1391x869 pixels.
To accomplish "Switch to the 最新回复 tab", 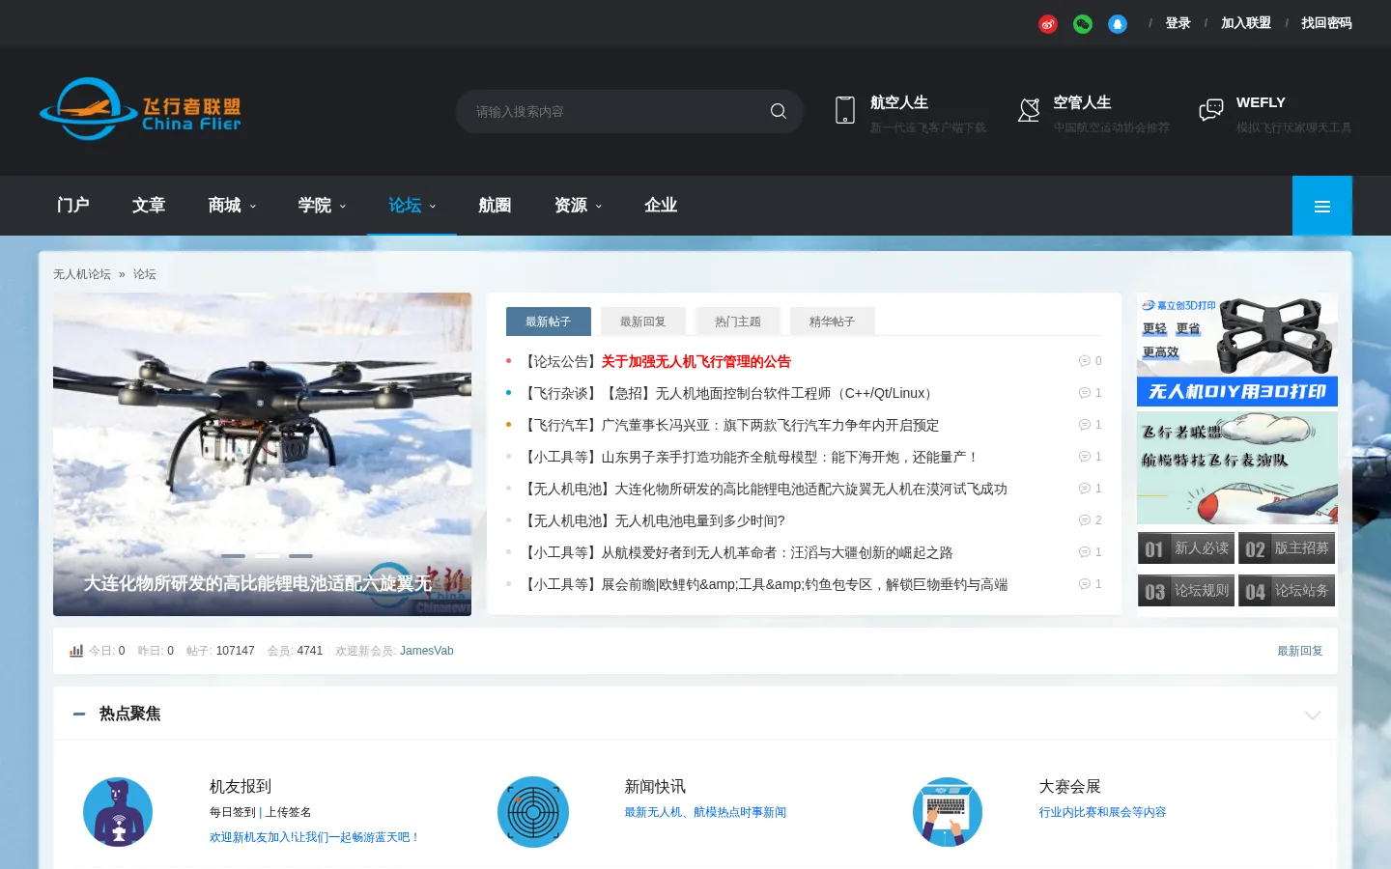I will (x=643, y=322).
